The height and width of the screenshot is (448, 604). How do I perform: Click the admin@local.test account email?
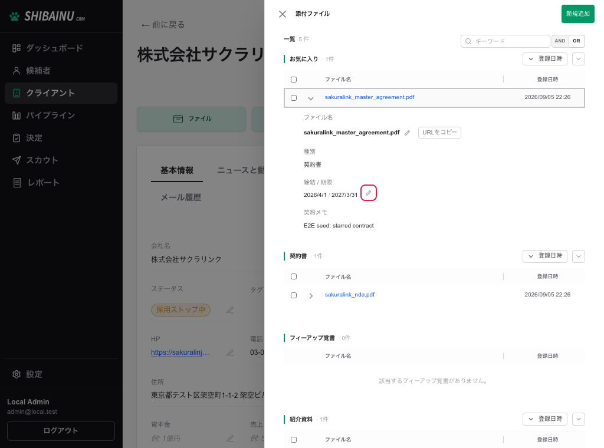[x=32, y=412]
